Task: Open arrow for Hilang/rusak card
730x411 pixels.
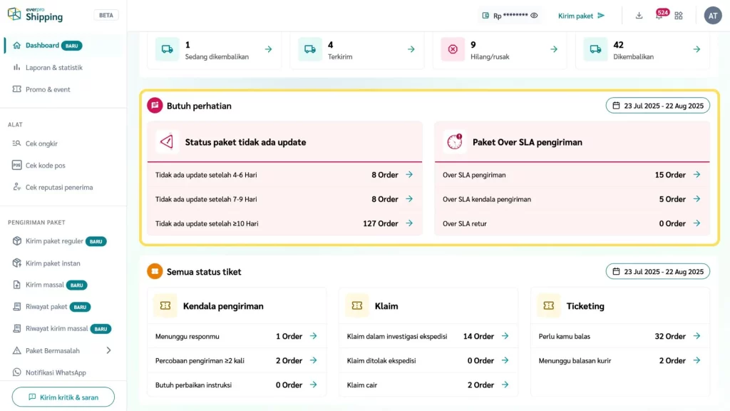Action: click(553, 49)
